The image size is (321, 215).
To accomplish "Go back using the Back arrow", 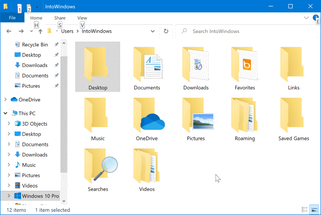I will pyautogui.click(x=8, y=31).
